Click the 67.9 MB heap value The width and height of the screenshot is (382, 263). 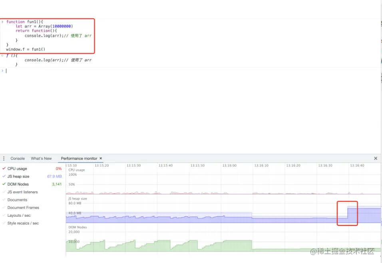tap(54, 176)
